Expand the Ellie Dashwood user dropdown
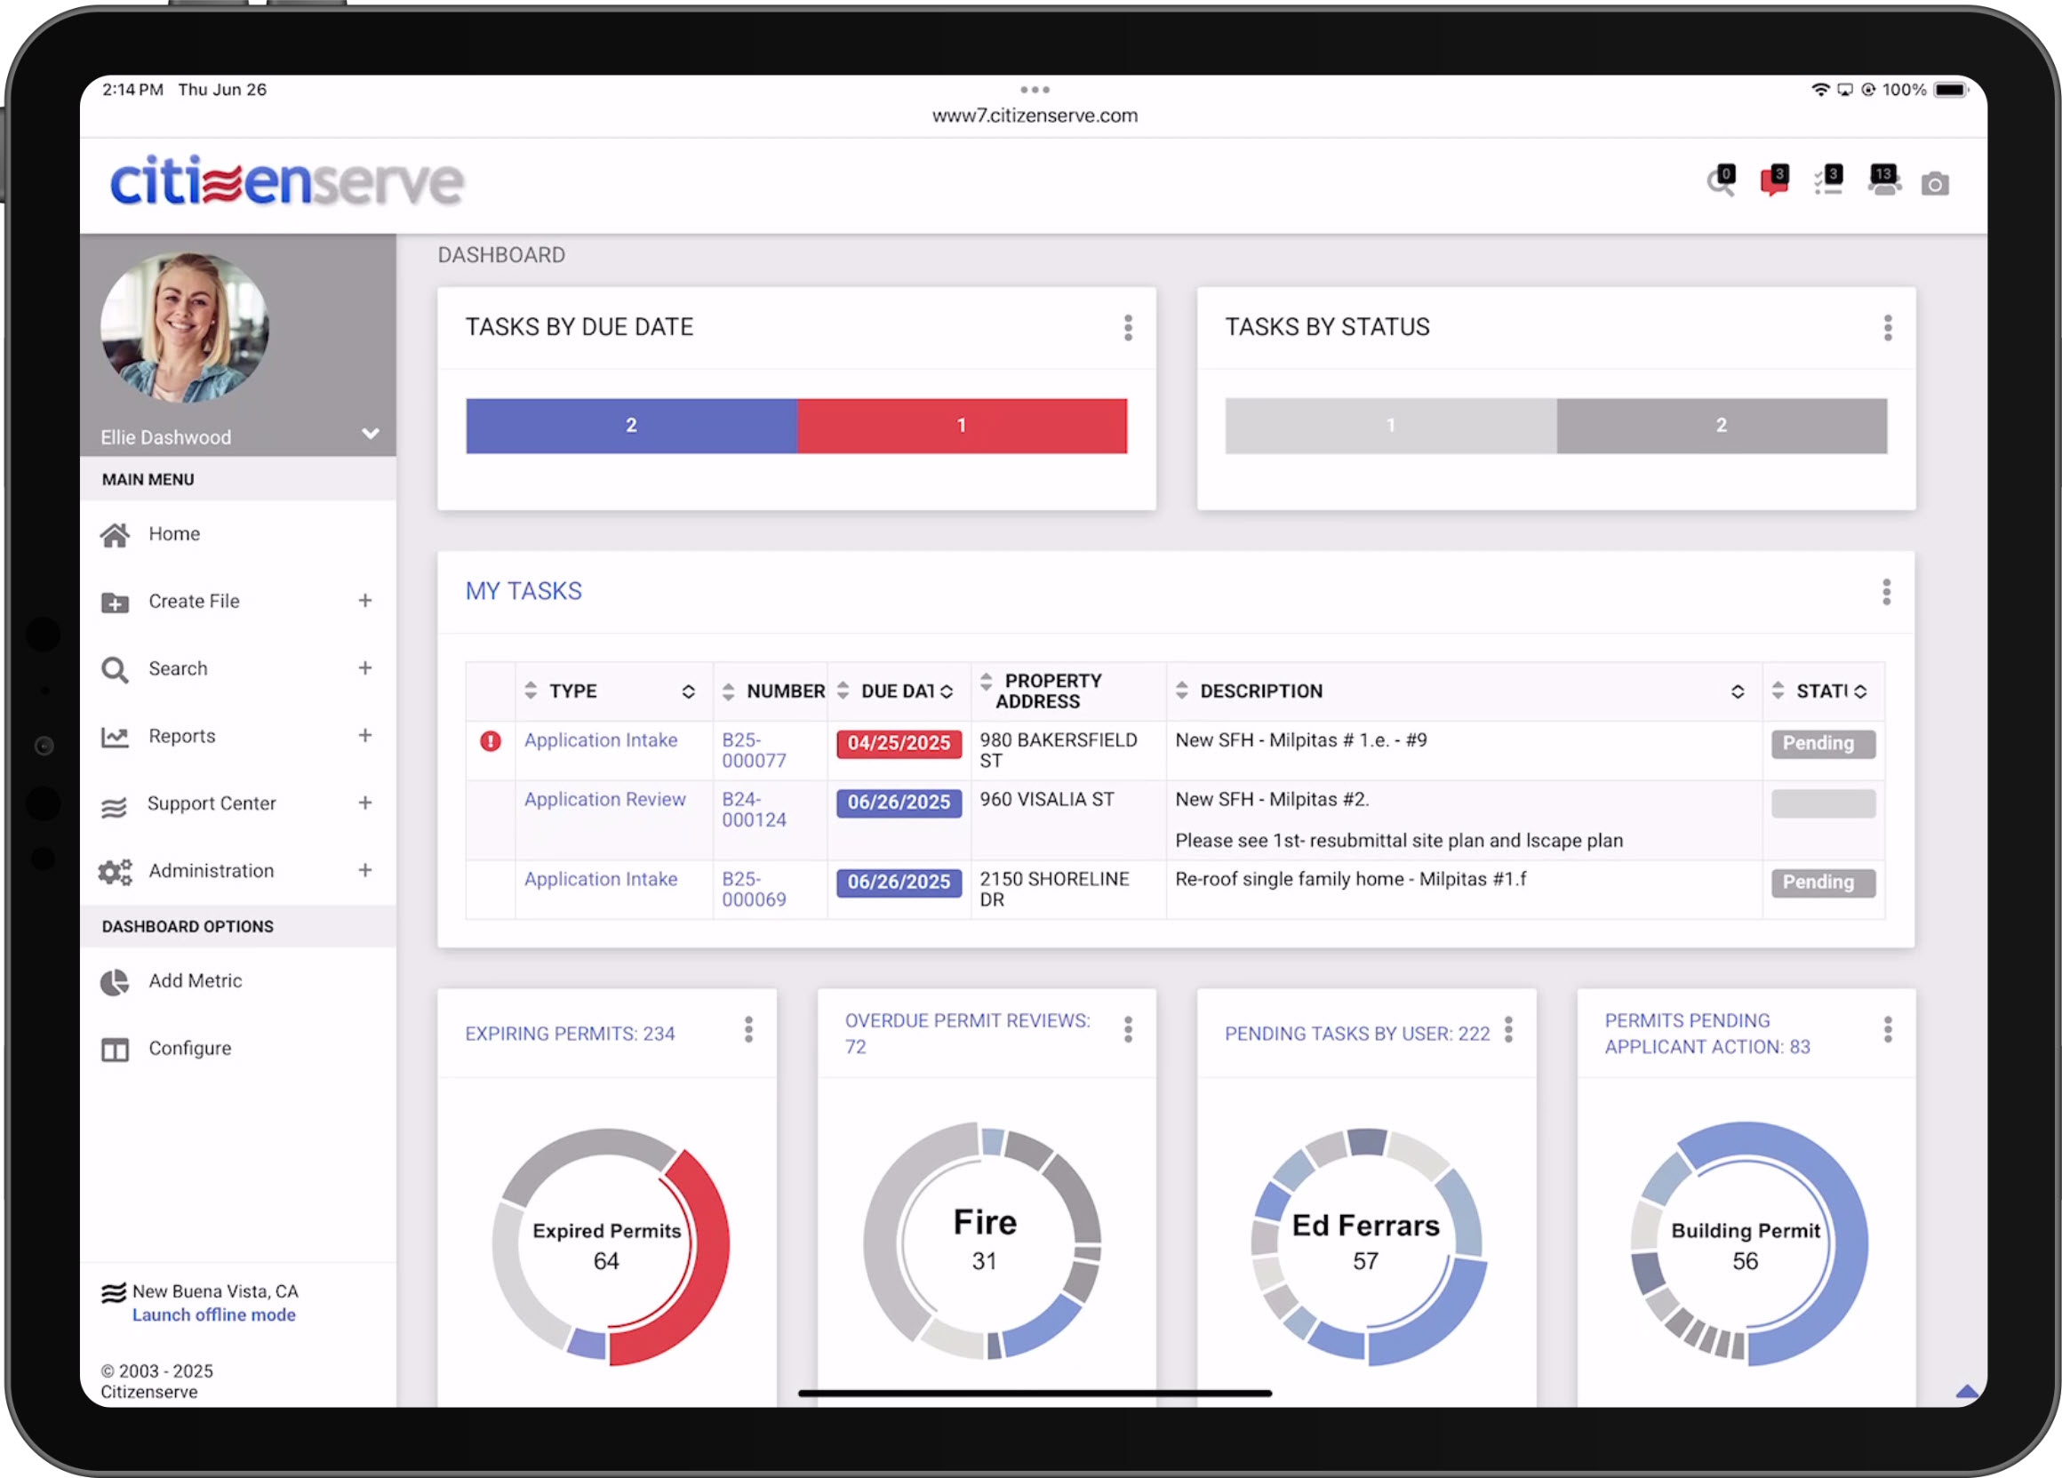 tap(370, 434)
